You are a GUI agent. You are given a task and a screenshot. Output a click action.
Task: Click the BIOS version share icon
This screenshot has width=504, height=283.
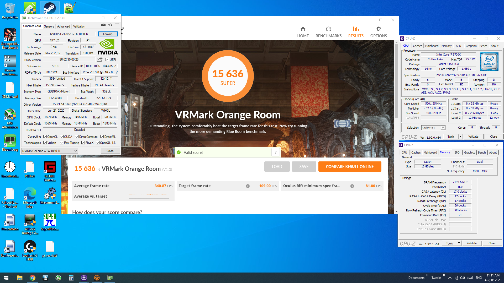pyautogui.click(x=100, y=59)
